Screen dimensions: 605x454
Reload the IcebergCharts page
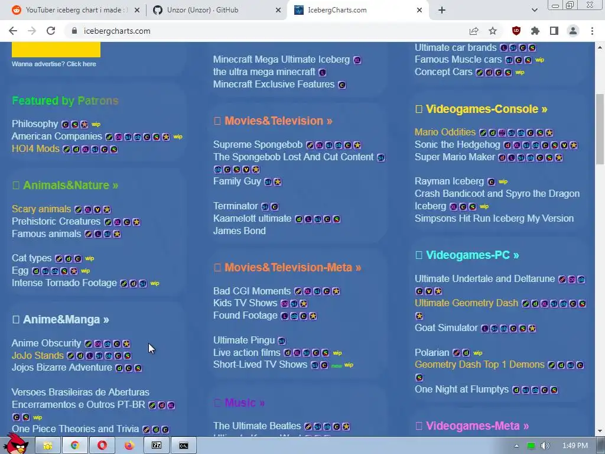51,31
